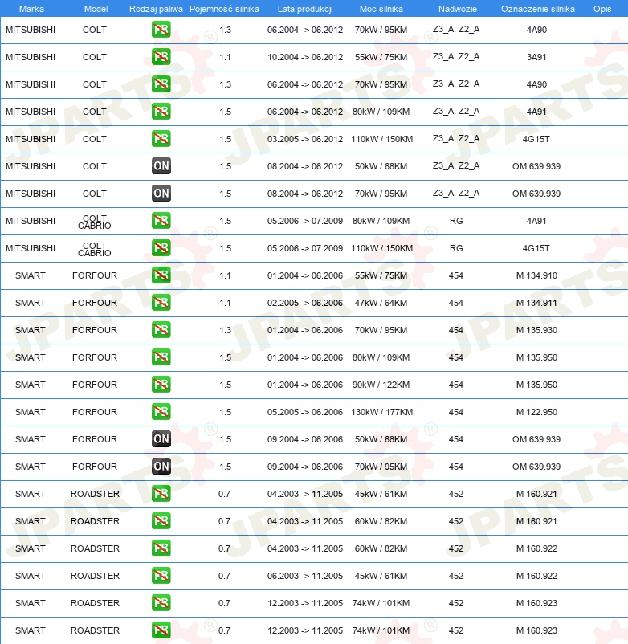This screenshot has width=628, height=644.
Task: Click the Opis column header
Action: (x=601, y=9)
